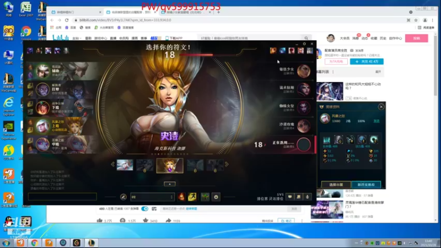Click the notes icon beside chat icon

point(299,197)
